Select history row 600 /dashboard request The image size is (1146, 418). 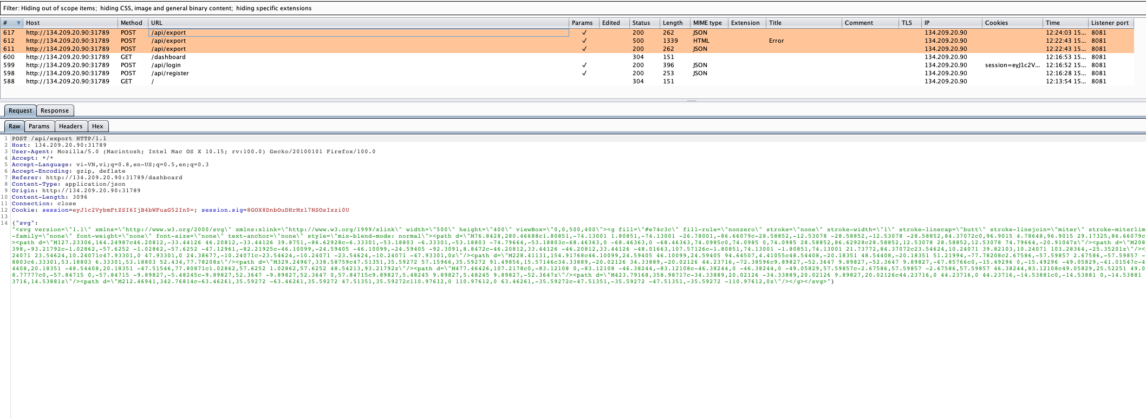(567, 57)
